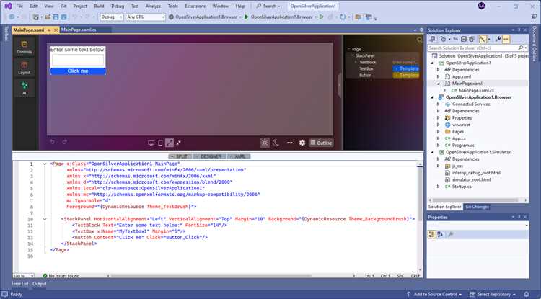Switch to MainPage.xaml.cs tab
541x299 pixels.
click(79, 30)
